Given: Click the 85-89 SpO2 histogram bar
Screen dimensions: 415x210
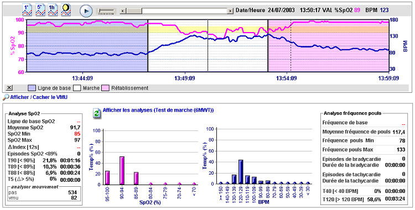Looking at the screenshot, I should [x=136, y=179].
